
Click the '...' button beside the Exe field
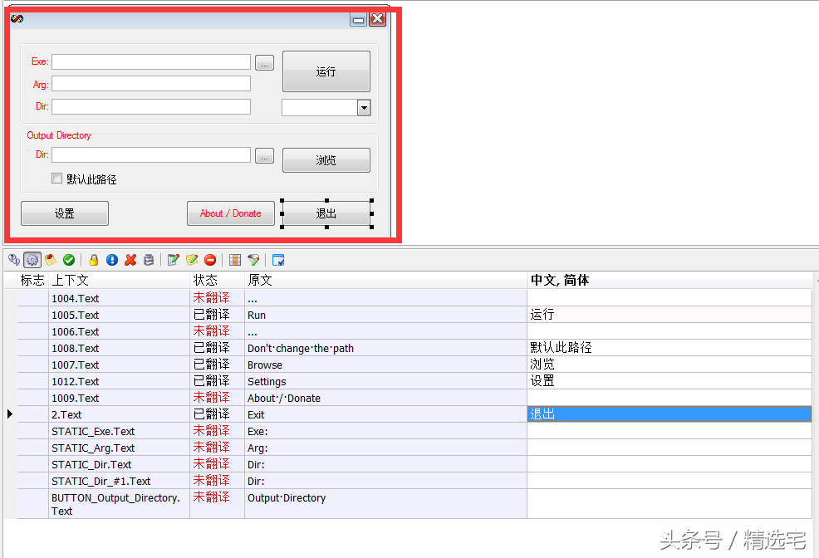264,62
